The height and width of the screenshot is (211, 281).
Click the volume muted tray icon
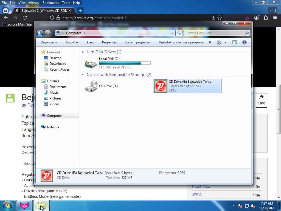(253, 206)
